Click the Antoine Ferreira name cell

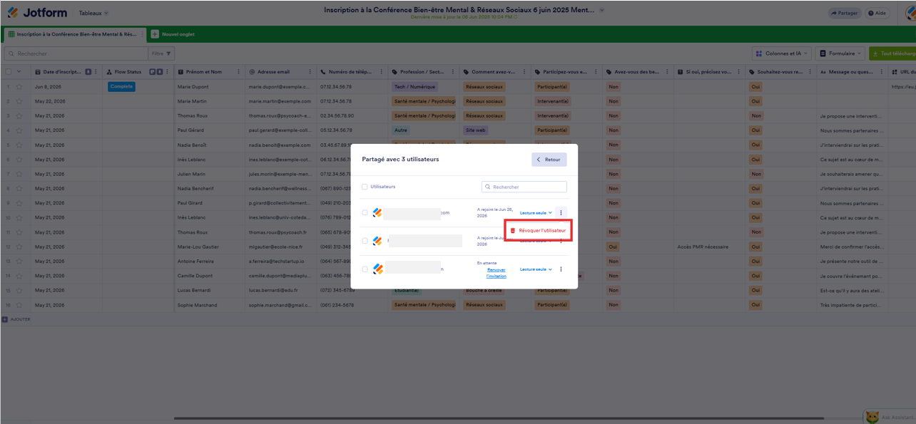click(210, 262)
